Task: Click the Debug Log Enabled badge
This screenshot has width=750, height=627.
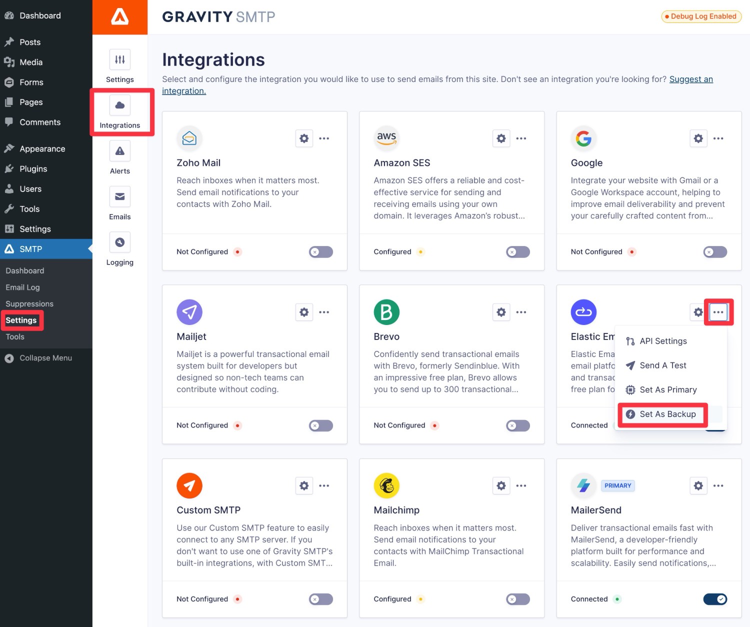Action: click(x=701, y=16)
